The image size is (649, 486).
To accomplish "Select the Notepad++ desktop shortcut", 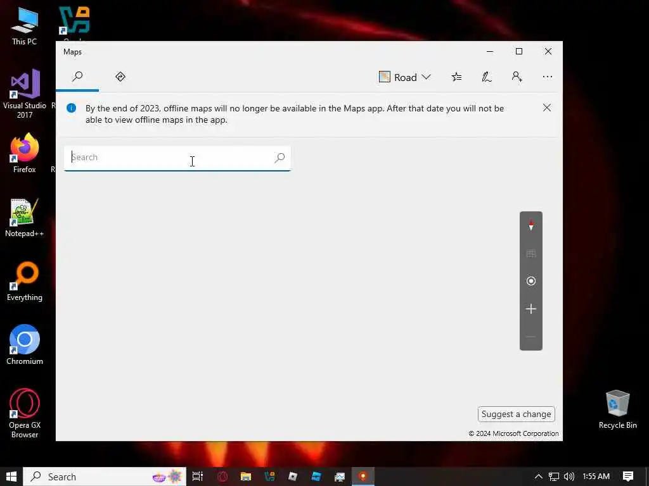I will coord(25,217).
